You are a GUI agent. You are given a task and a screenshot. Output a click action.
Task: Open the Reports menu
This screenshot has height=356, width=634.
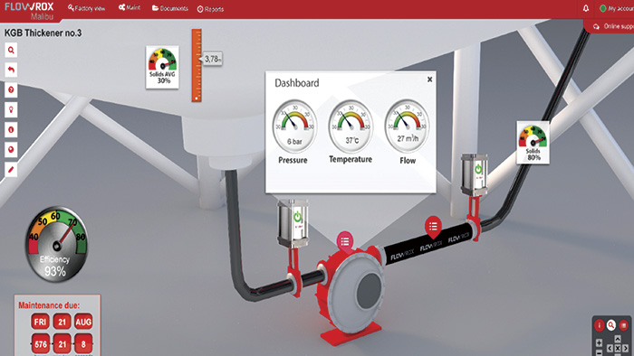[210, 9]
